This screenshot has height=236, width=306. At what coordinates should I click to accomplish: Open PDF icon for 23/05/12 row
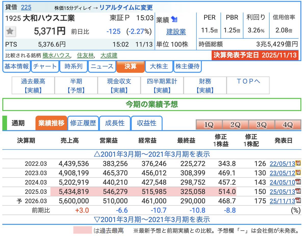coord(298,173)
